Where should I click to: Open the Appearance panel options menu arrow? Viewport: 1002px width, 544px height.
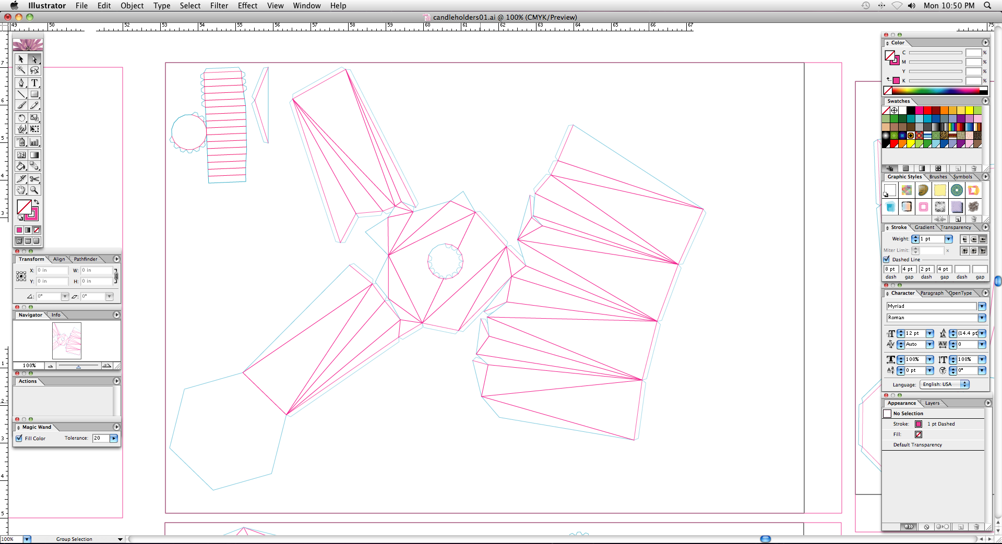tap(988, 403)
